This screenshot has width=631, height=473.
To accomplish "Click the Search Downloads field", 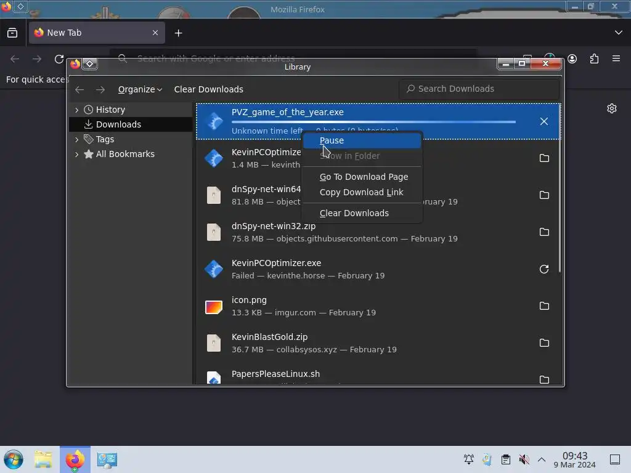I will [x=479, y=89].
